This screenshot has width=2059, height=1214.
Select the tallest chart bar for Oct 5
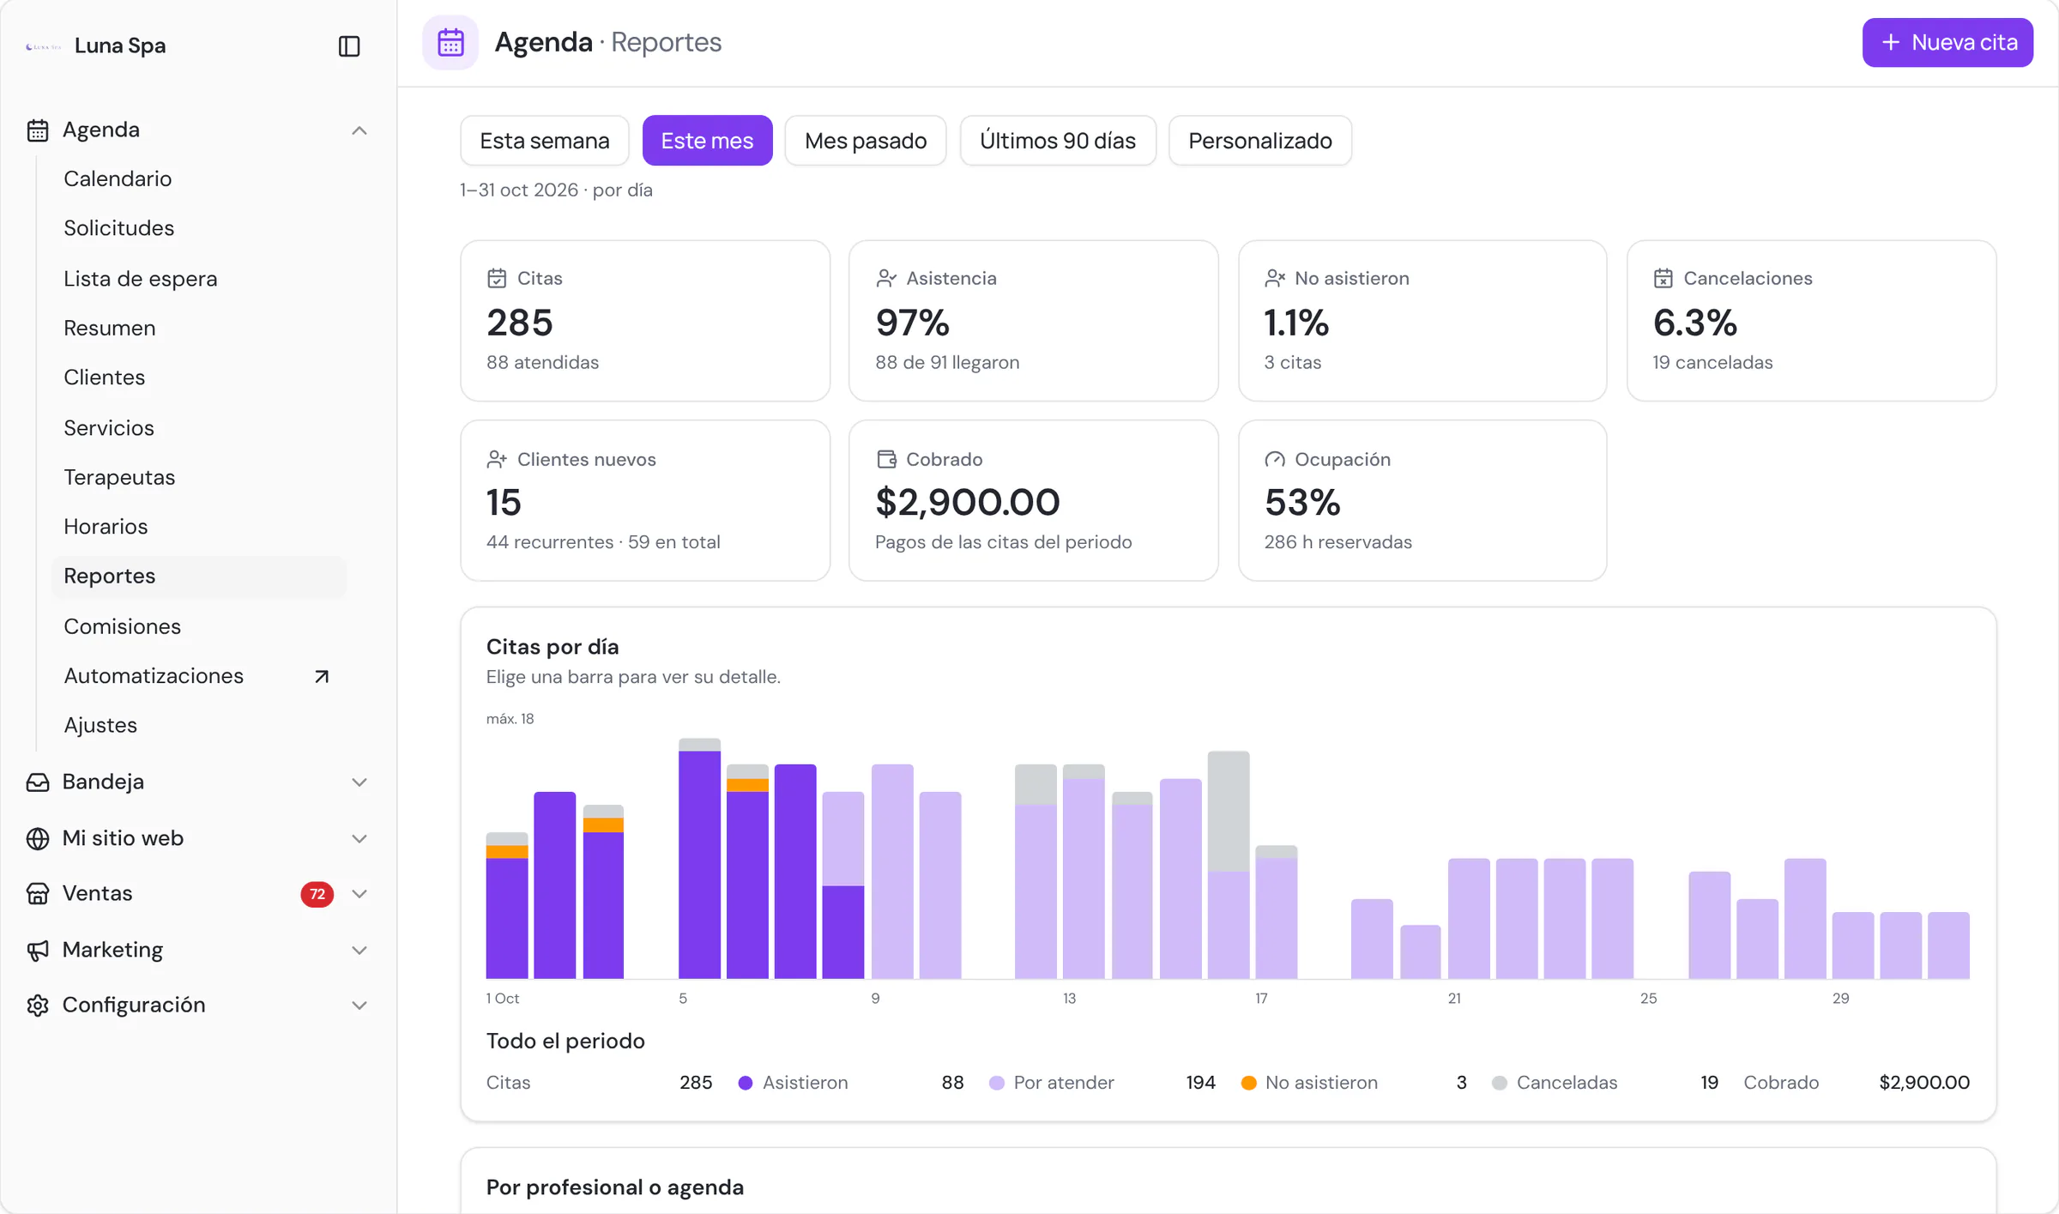pos(699,858)
